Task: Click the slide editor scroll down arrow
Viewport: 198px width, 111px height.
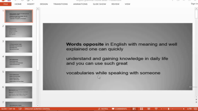Action: tap(196, 97)
